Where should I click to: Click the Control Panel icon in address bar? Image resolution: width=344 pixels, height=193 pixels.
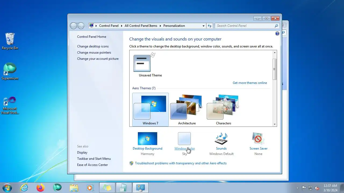[x=92, y=26]
